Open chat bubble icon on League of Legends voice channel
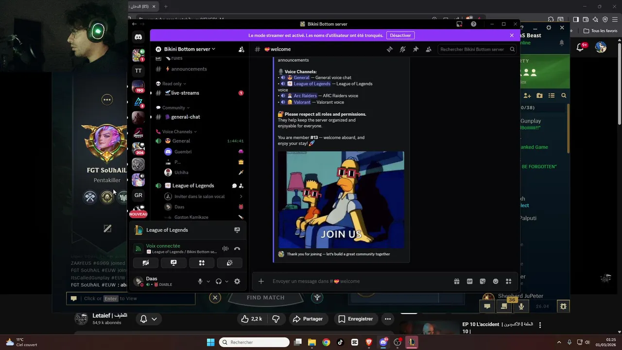 pos(234,186)
